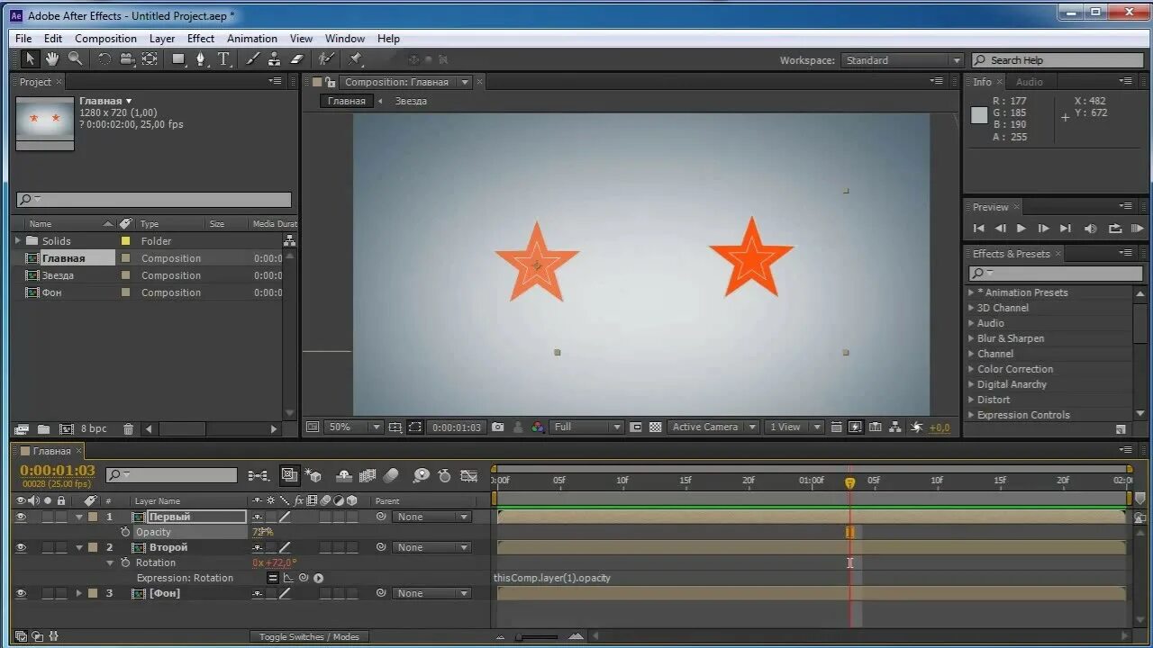The height and width of the screenshot is (648, 1153).
Task: Toggle the Rotation expression enable equals button
Action: click(273, 578)
